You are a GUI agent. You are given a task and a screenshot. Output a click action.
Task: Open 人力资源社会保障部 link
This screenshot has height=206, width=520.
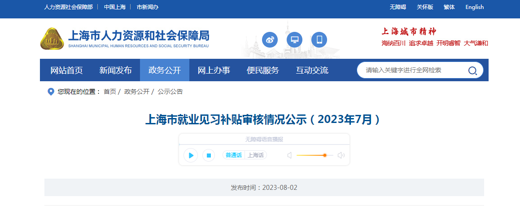click(x=68, y=7)
